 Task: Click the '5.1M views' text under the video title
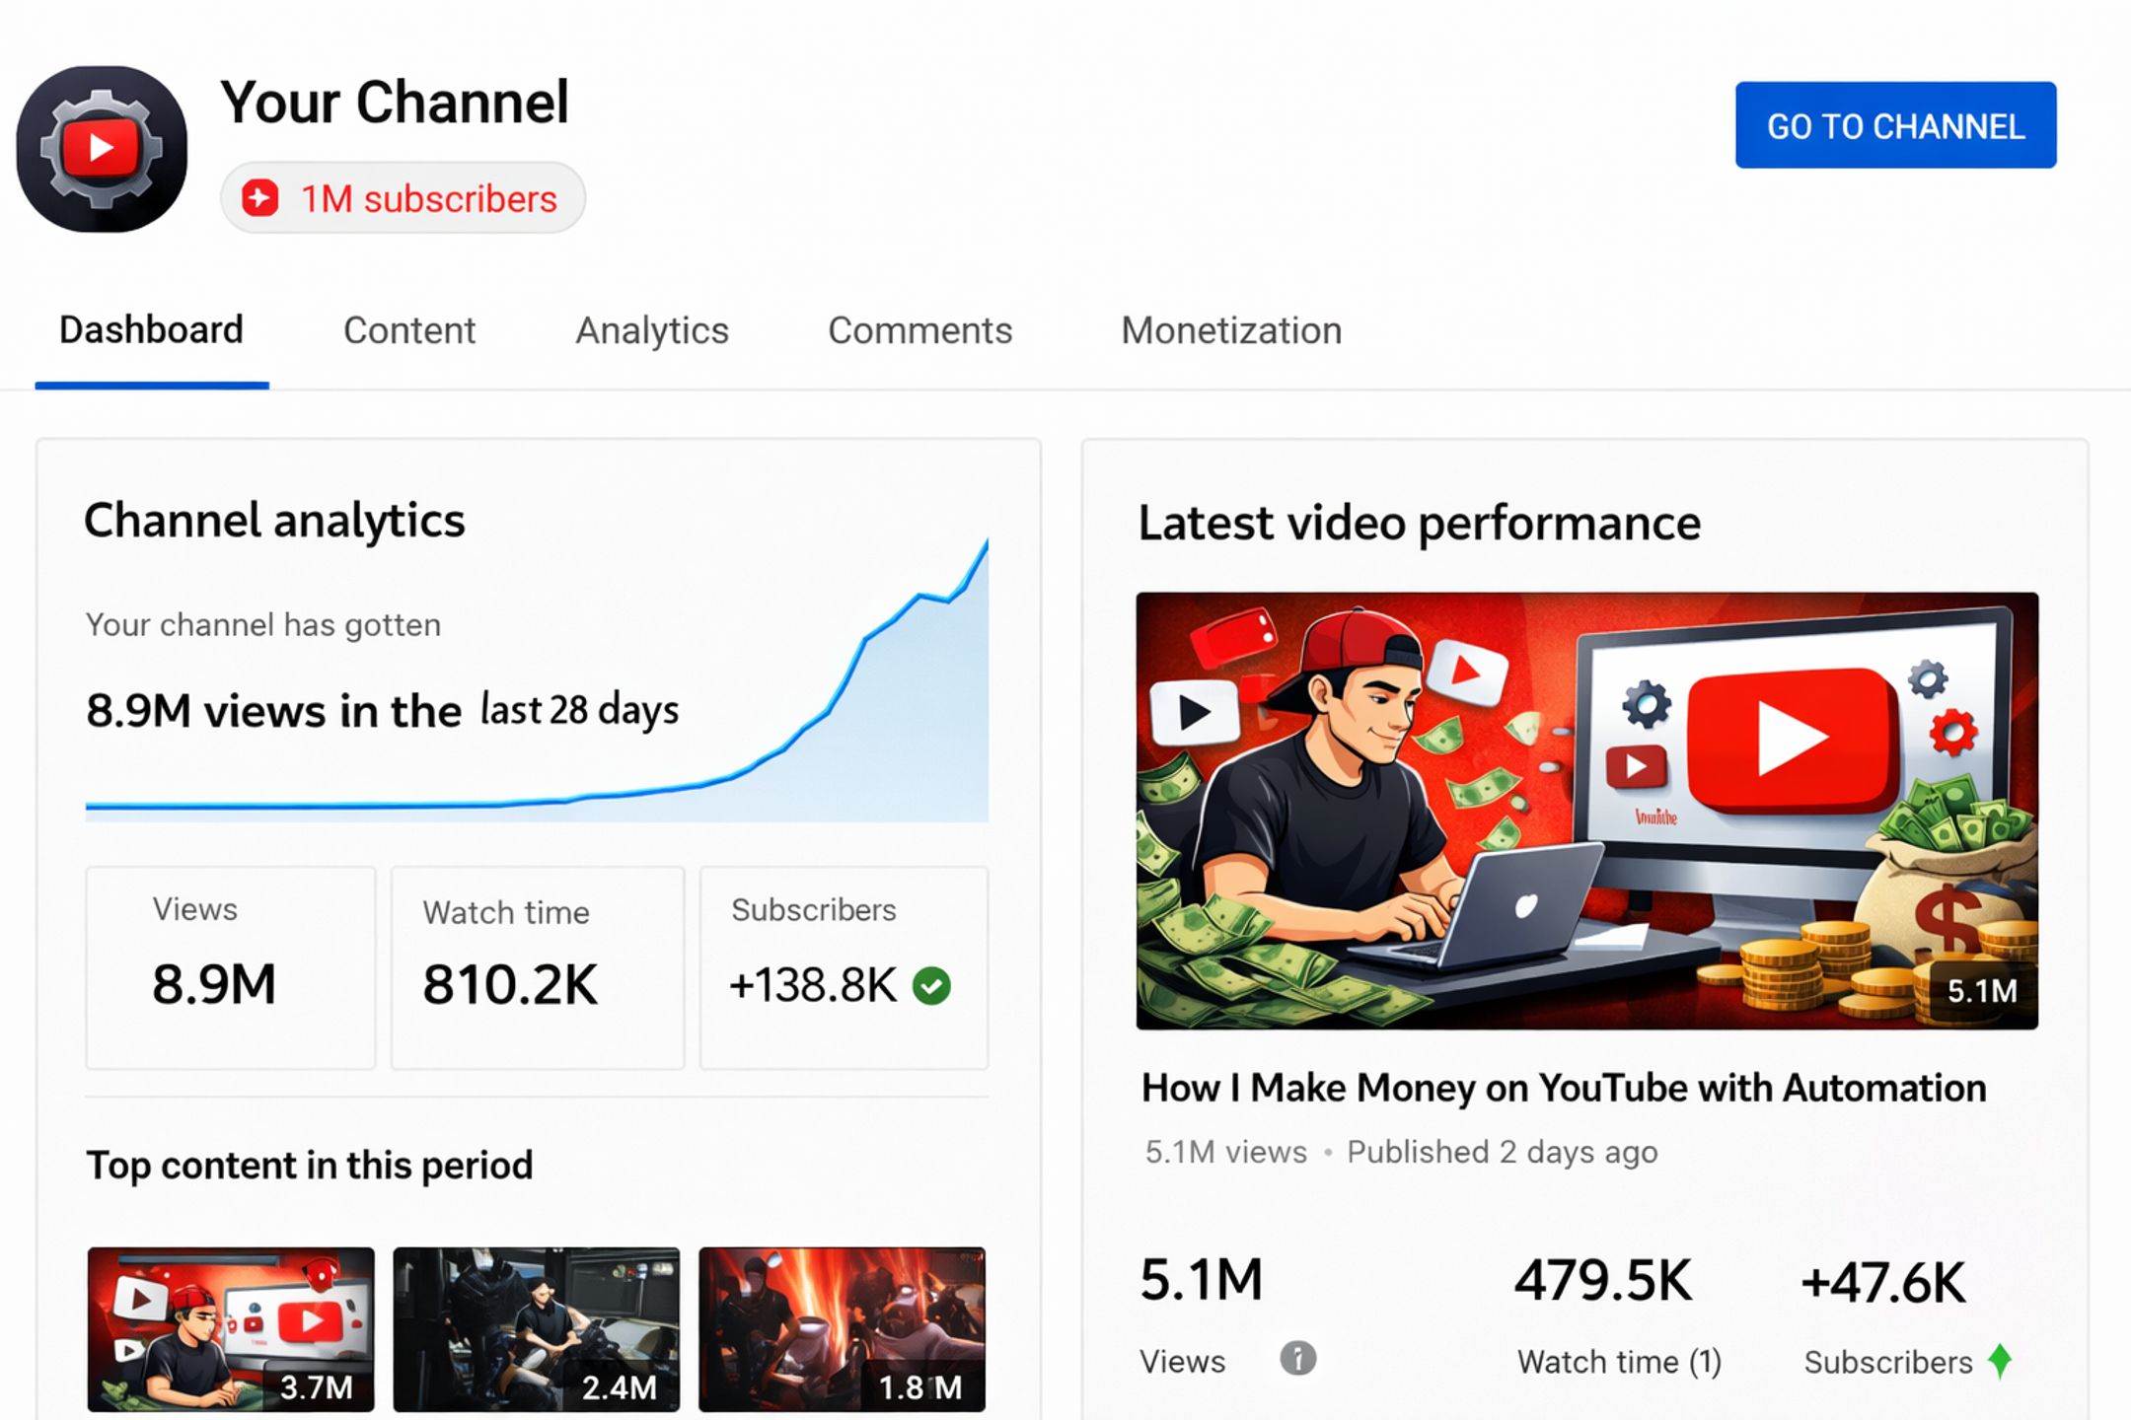click(x=1225, y=1152)
